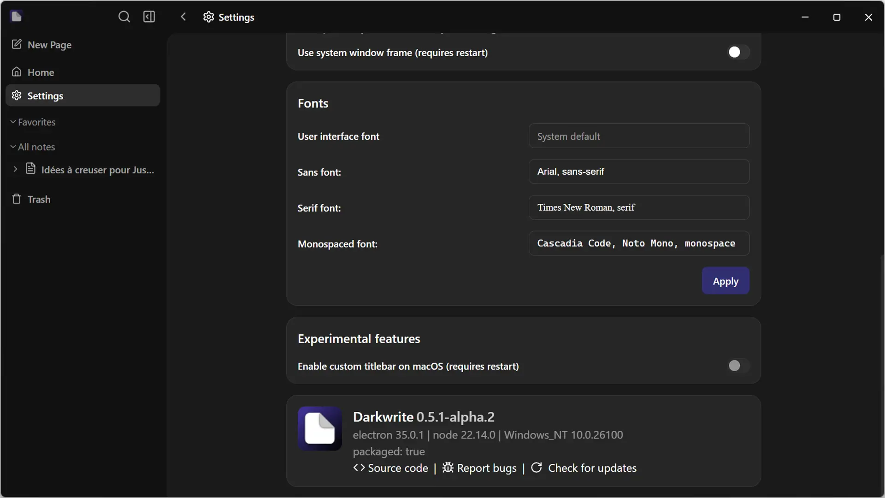Viewport: 885px width, 498px height.
Task: Click the Settings gear icon in the sidebar
Action: coord(17,95)
